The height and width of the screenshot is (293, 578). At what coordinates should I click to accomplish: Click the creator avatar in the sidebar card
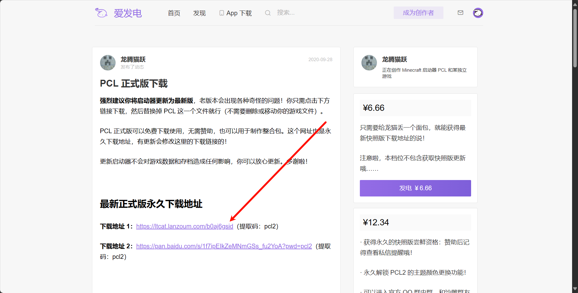pyautogui.click(x=369, y=63)
